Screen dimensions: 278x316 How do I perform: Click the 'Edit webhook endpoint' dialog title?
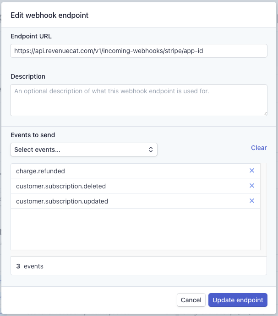tap(49, 15)
